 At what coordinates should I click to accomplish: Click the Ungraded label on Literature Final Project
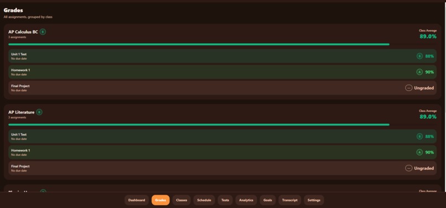424,169
